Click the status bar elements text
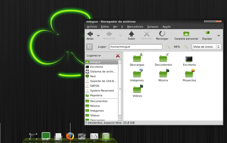This screenshot has height=143, width=227. pyautogui.click(x=110, y=123)
